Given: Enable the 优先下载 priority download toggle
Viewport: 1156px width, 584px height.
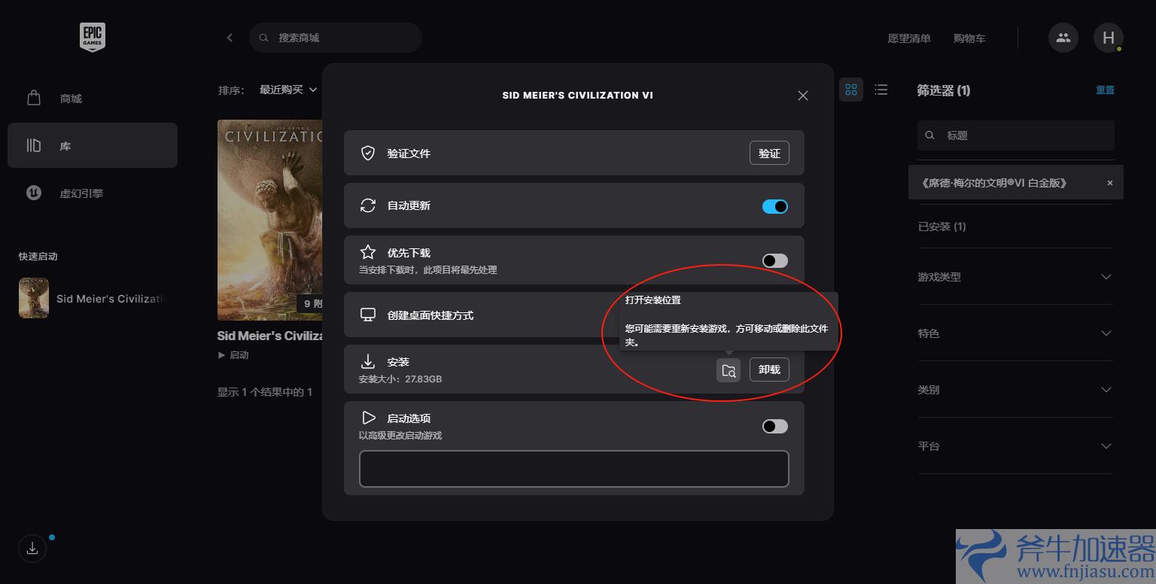Looking at the screenshot, I should pyautogui.click(x=774, y=260).
